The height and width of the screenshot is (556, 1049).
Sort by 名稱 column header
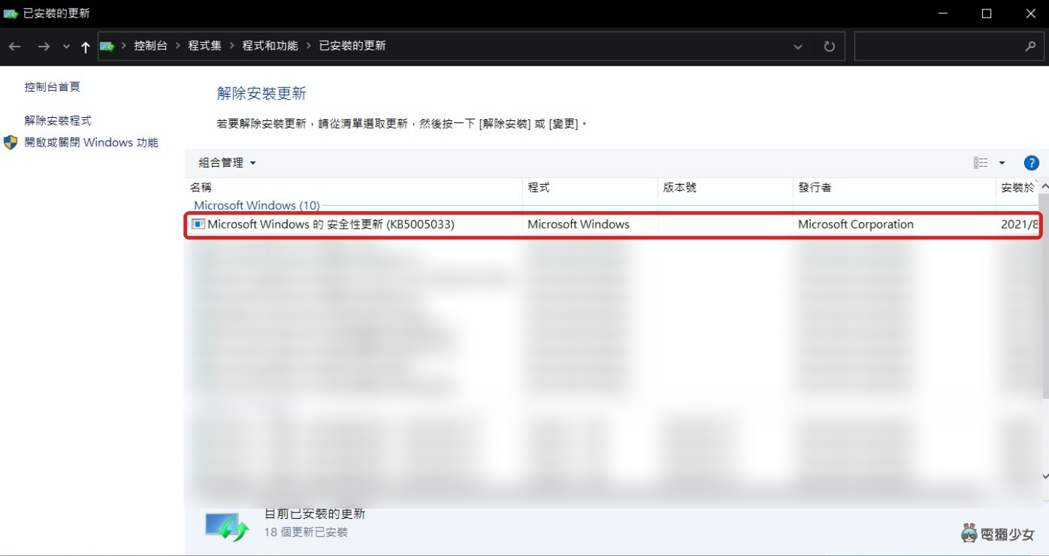[353, 188]
